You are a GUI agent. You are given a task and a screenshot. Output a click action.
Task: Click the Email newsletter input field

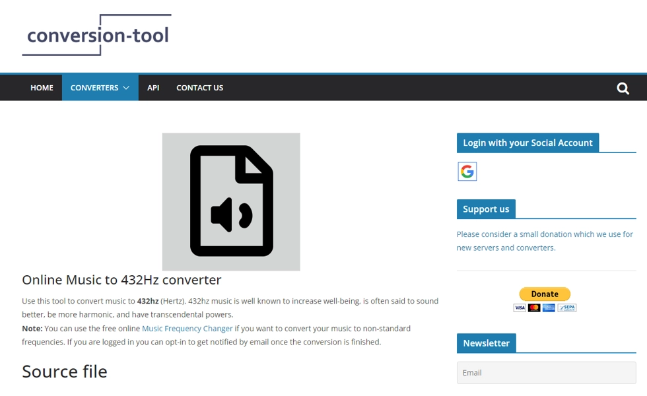click(546, 372)
